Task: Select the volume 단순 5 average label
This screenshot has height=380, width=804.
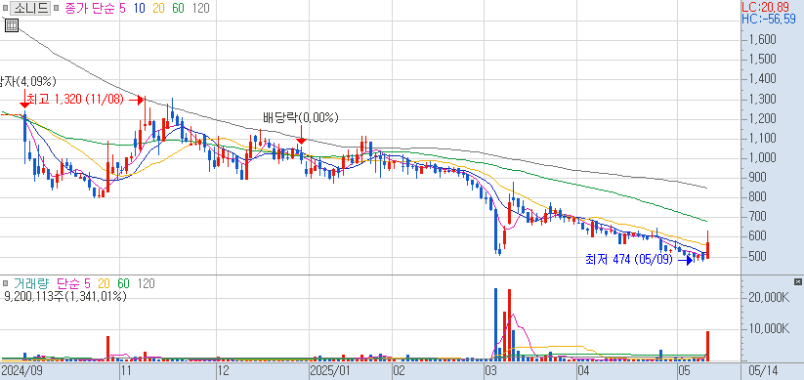Action: (73, 283)
